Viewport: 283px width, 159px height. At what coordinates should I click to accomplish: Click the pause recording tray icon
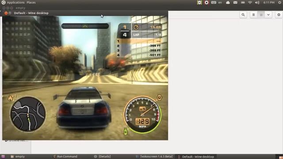[199, 3]
